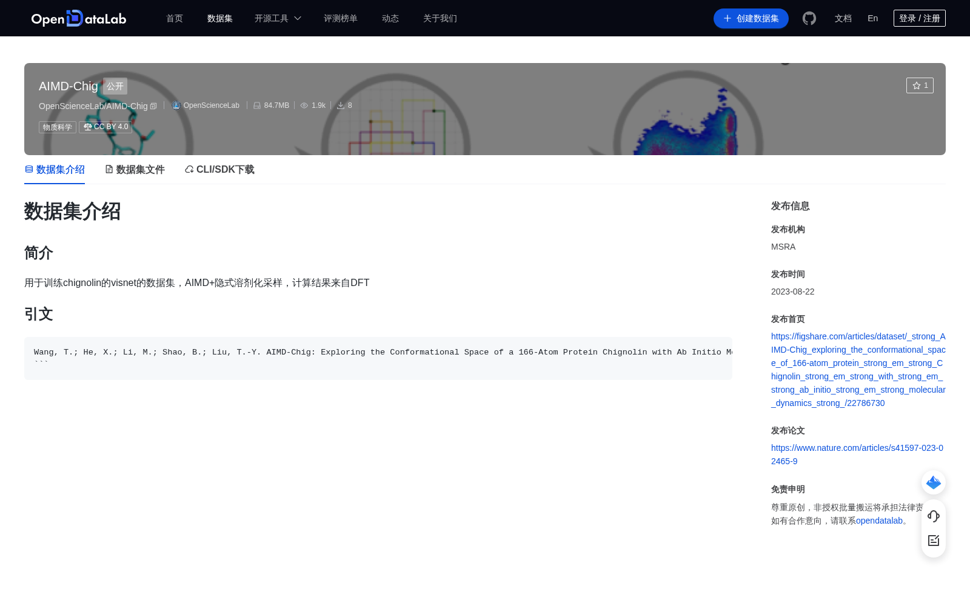This screenshot has height=606, width=970.
Task: Click the 物质科学 tag
Action: tap(58, 127)
